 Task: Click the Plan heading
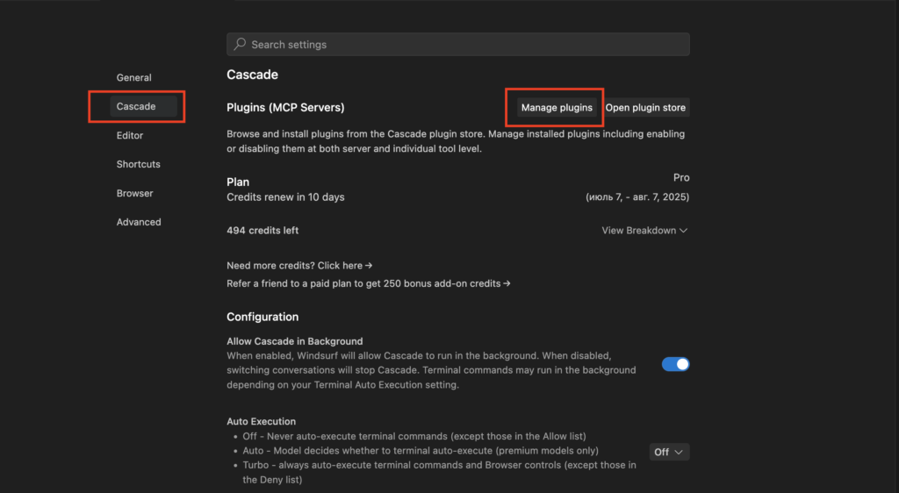point(238,182)
